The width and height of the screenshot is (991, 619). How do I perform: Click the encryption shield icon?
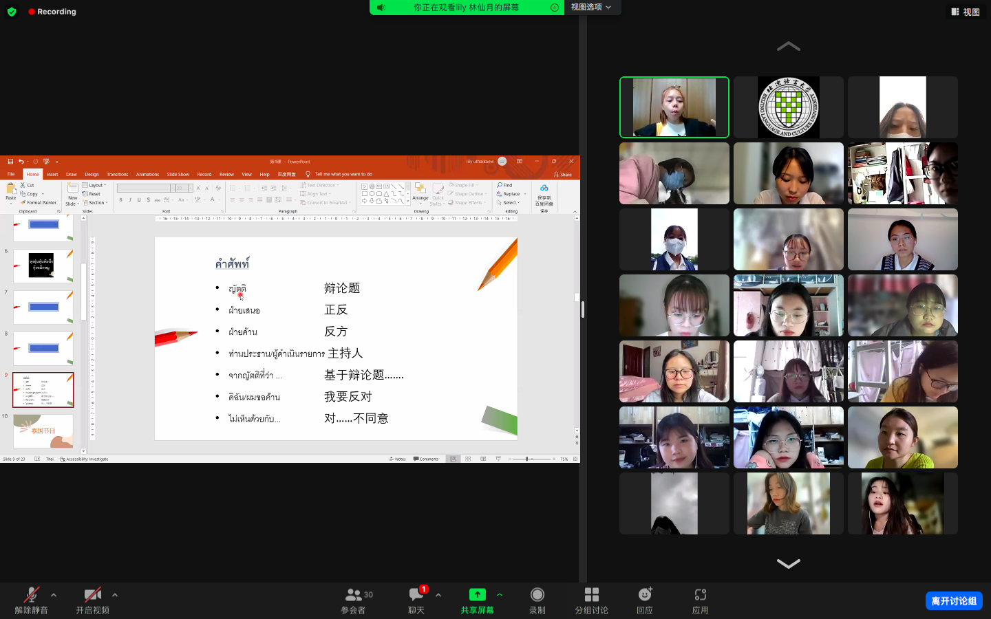point(12,12)
